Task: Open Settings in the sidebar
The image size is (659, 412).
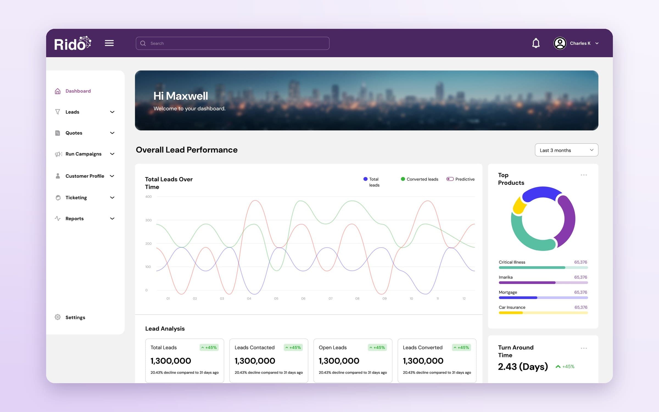Action: point(75,317)
